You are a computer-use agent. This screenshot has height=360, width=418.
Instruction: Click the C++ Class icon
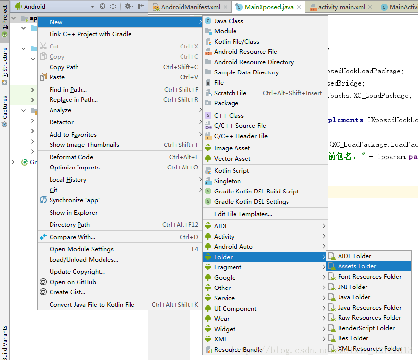208,115
